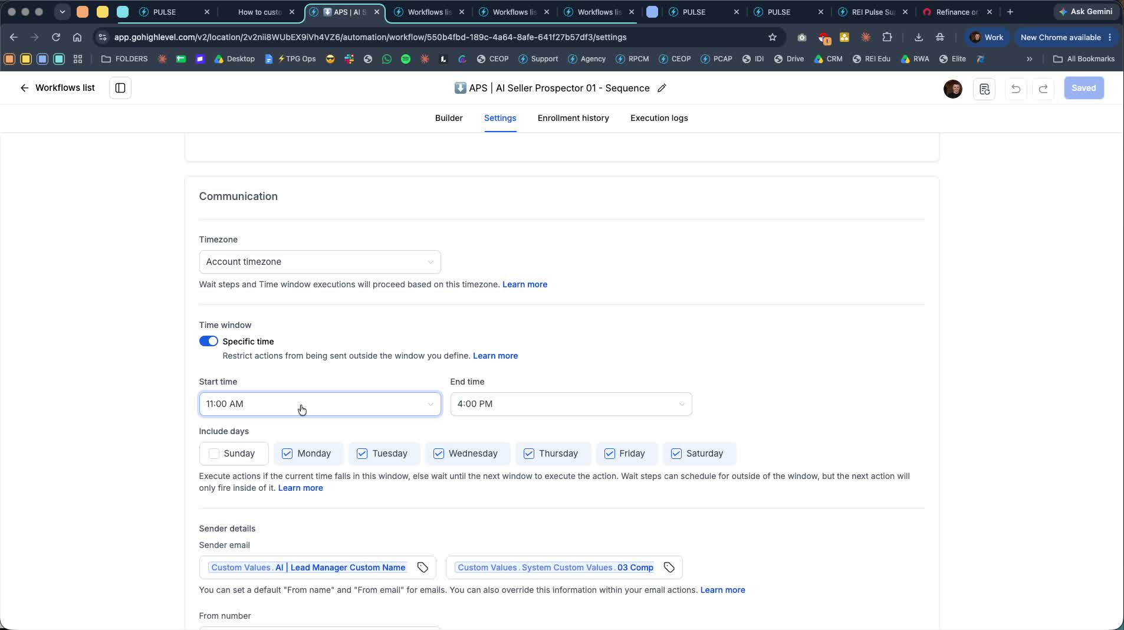
Task: Click the Chrome home icon
Action: (x=77, y=37)
